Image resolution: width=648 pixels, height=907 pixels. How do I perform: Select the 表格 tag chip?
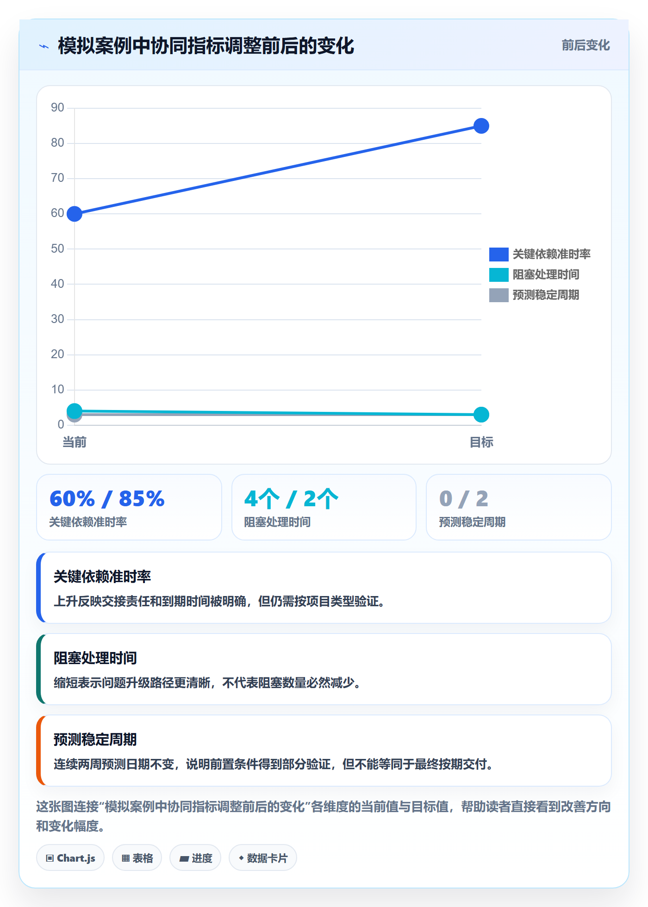[x=137, y=858]
